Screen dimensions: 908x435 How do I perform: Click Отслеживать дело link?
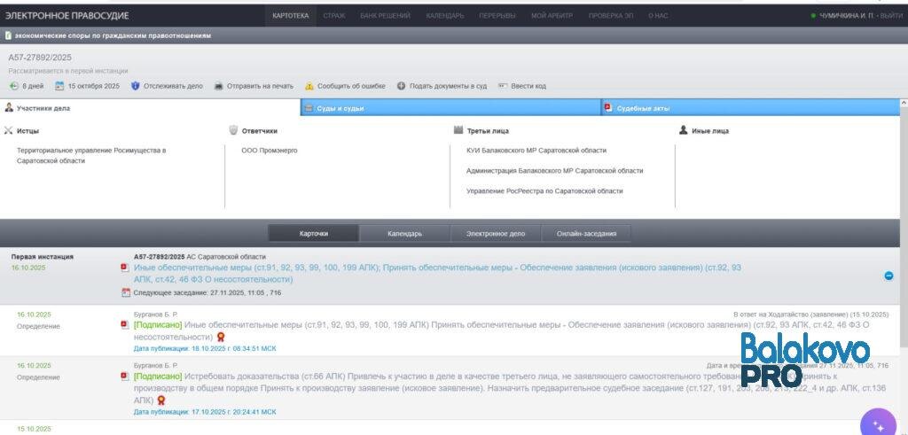pyautogui.click(x=173, y=86)
